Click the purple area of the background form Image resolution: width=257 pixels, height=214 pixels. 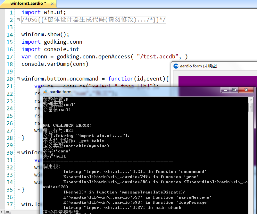(x=218, y=81)
